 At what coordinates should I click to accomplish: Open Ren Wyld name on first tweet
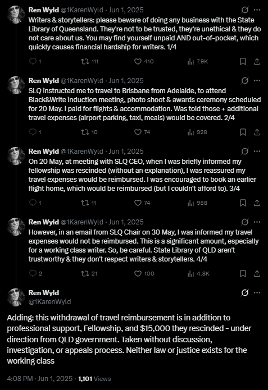coord(44,10)
